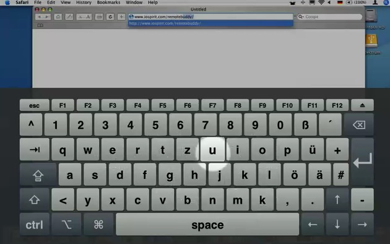Tap the return arrow key
Screen dimensions: 390x244
pyautogui.click(x=362, y=162)
